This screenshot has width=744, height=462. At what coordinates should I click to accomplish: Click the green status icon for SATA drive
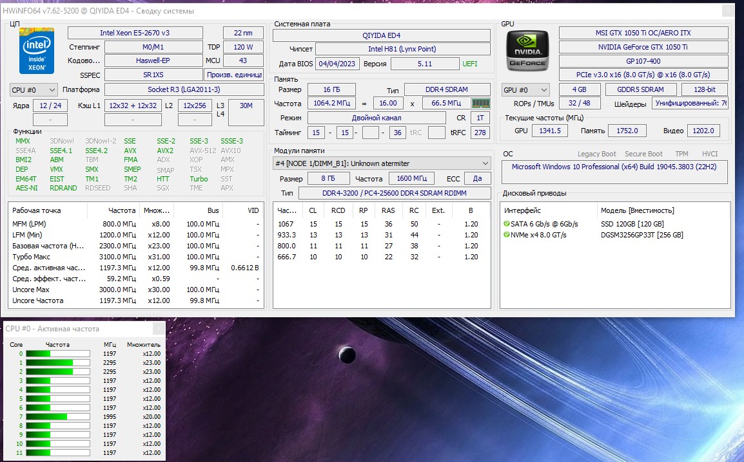pos(507,224)
